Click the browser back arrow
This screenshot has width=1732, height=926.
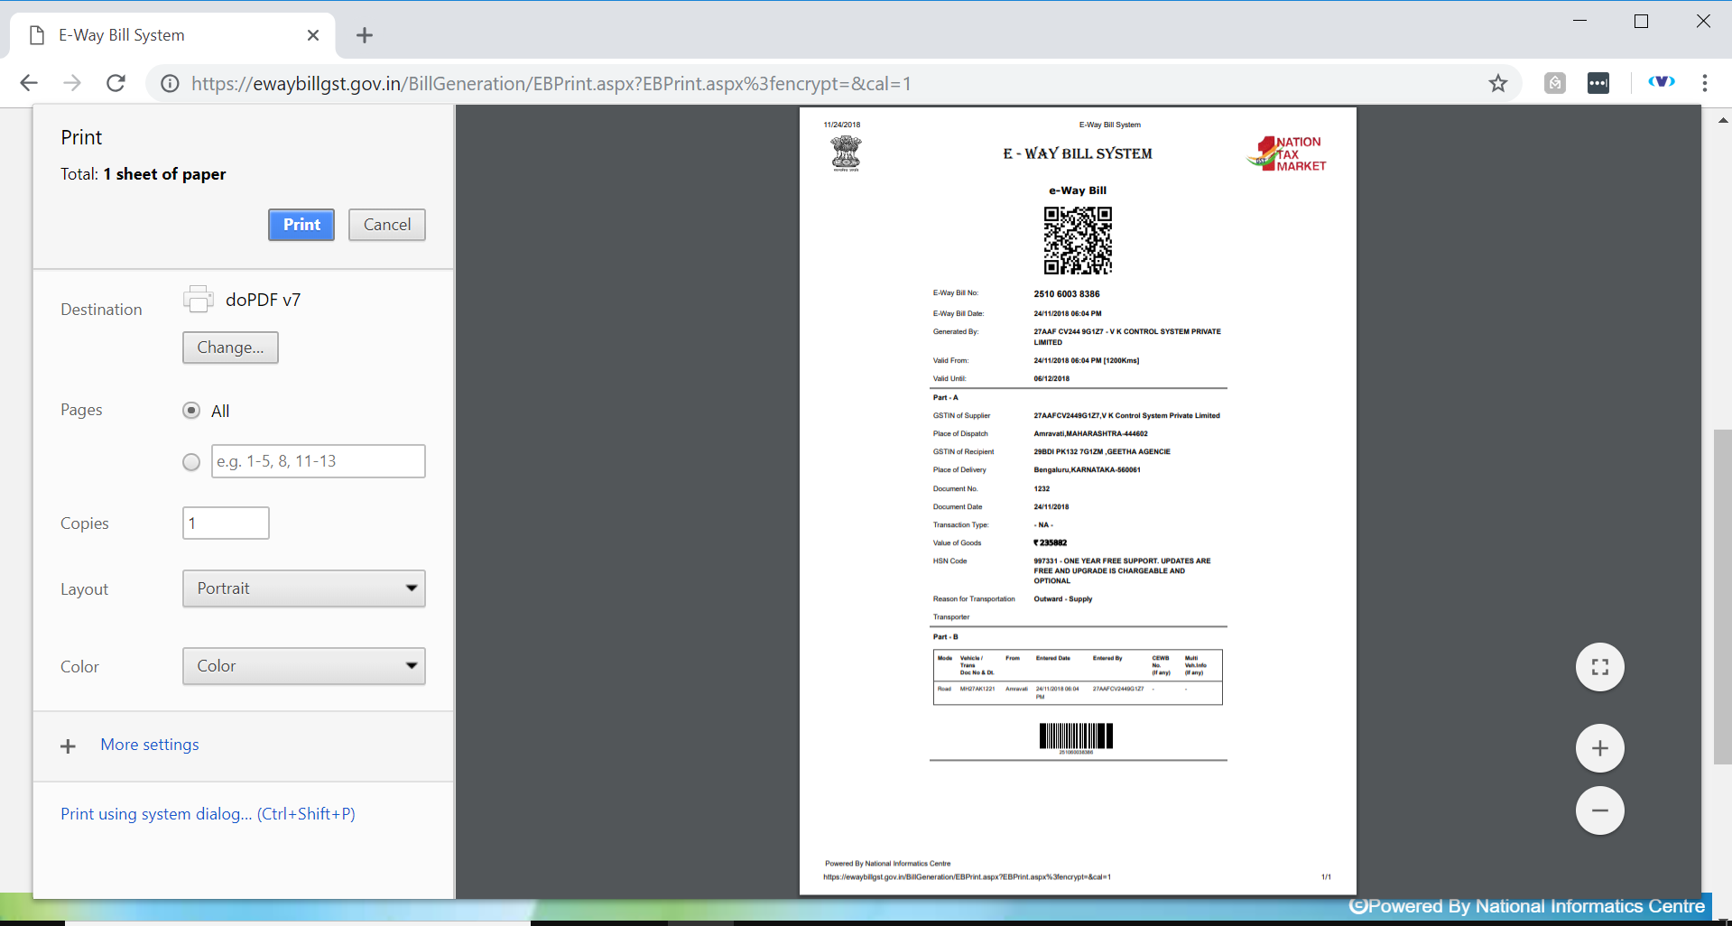tap(29, 83)
